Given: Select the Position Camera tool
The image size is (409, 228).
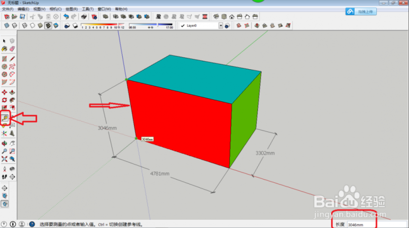Looking at the screenshot, I should pyautogui.click(x=4, y=169).
